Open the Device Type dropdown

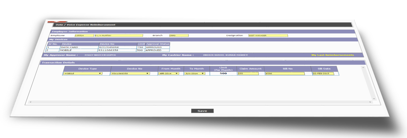tap(83, 74)
